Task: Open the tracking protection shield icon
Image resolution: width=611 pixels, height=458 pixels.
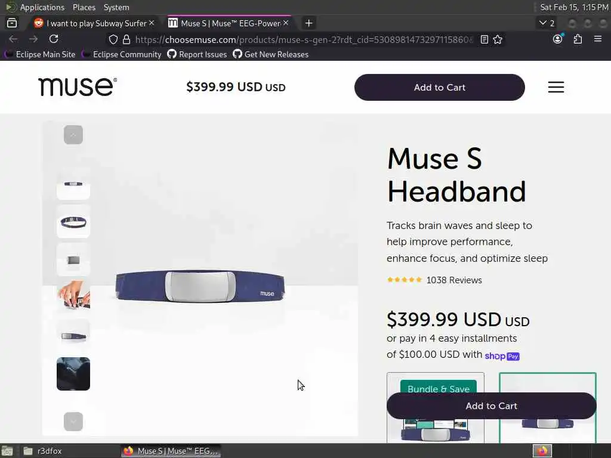Action: (x=113, y=39)
